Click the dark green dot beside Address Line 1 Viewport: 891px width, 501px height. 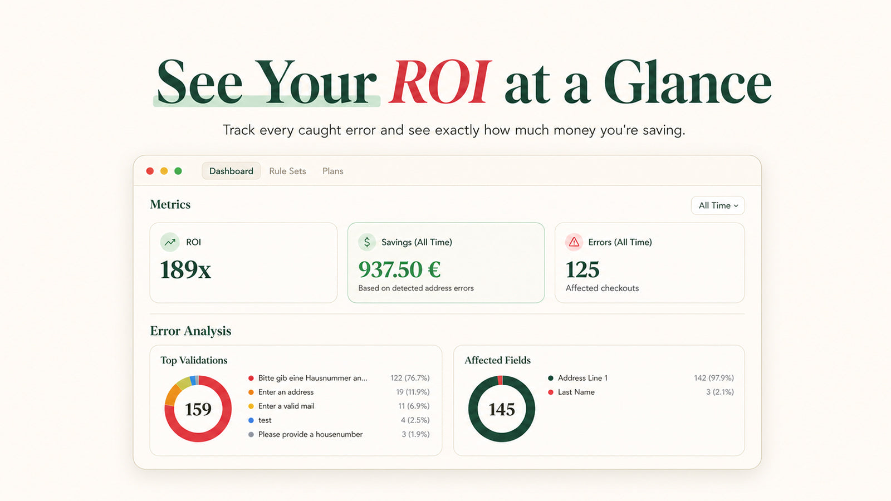551,378
